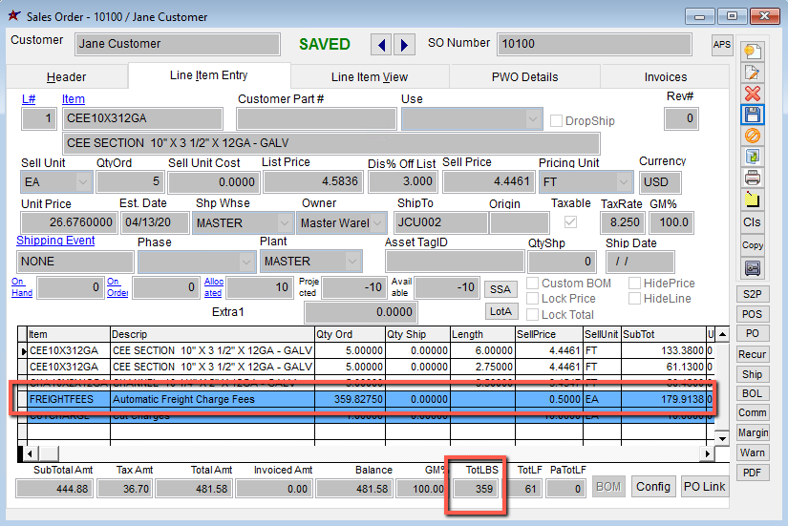Click the PO Link button
Image resolution: width=788 pixels, height=526 pixels.
point(705,487)
